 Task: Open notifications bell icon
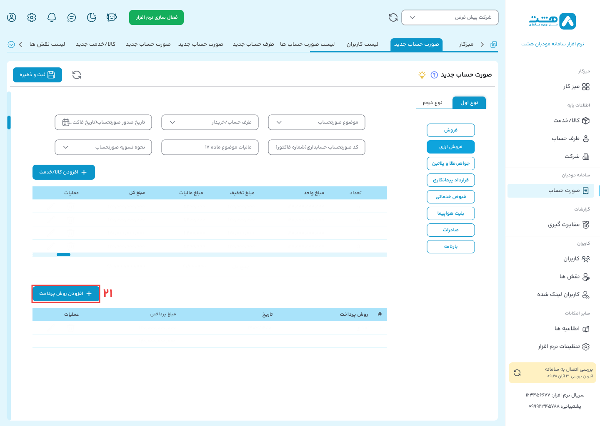[x=52, y=17]
